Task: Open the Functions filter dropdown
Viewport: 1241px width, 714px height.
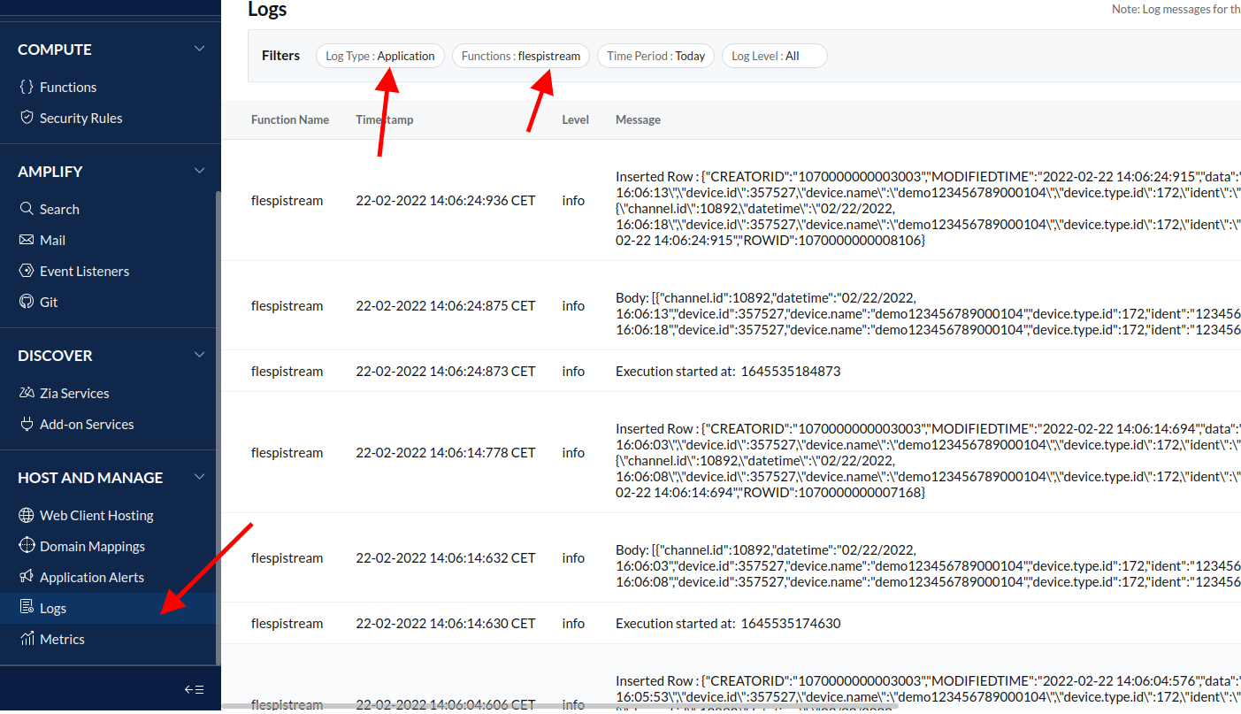Action: click(x=521, y=56)
